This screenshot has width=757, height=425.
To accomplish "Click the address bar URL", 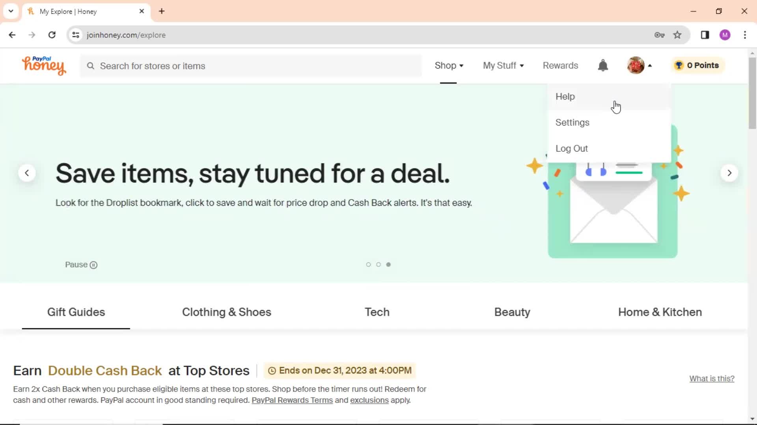I will (x=126, y=35).
